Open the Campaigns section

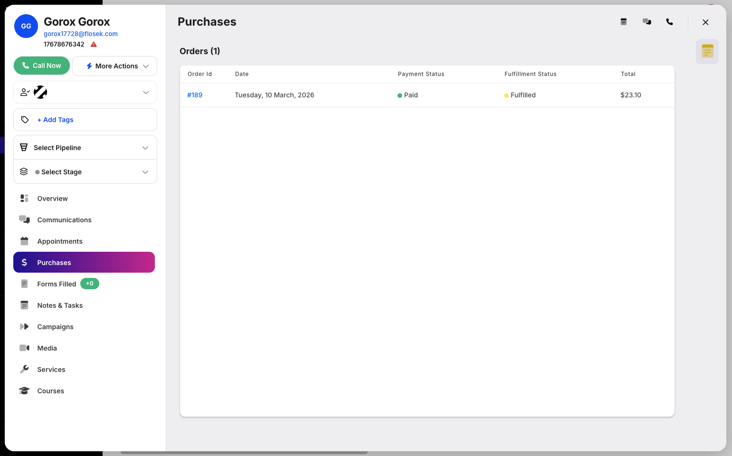pos(84,327)
